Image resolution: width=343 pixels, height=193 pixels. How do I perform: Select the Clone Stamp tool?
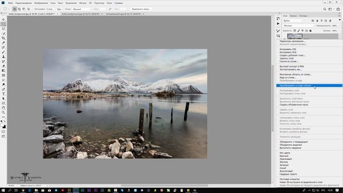coord(4,57)
